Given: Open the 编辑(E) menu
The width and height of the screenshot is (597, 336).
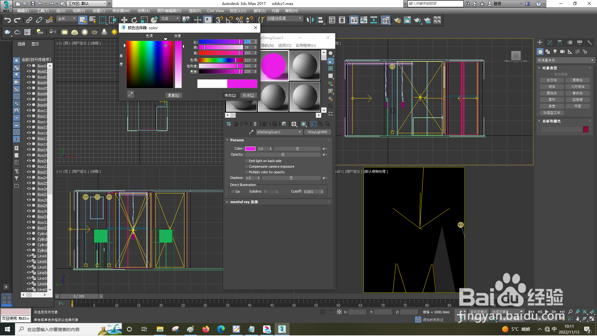Looking at the screenshot, I should (x=23, y=11).
